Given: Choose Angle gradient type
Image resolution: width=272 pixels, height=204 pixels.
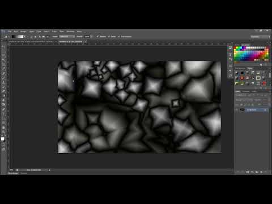Looking at the screenshot, I should tap(39, 37).
